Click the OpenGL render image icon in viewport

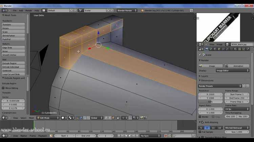[142, 118]
